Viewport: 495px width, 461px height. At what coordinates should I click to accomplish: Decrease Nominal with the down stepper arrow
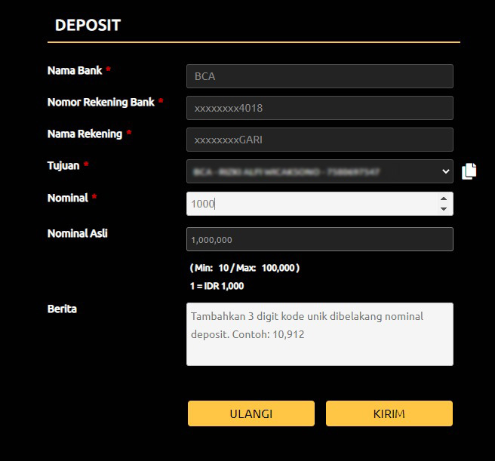[444, 209]
